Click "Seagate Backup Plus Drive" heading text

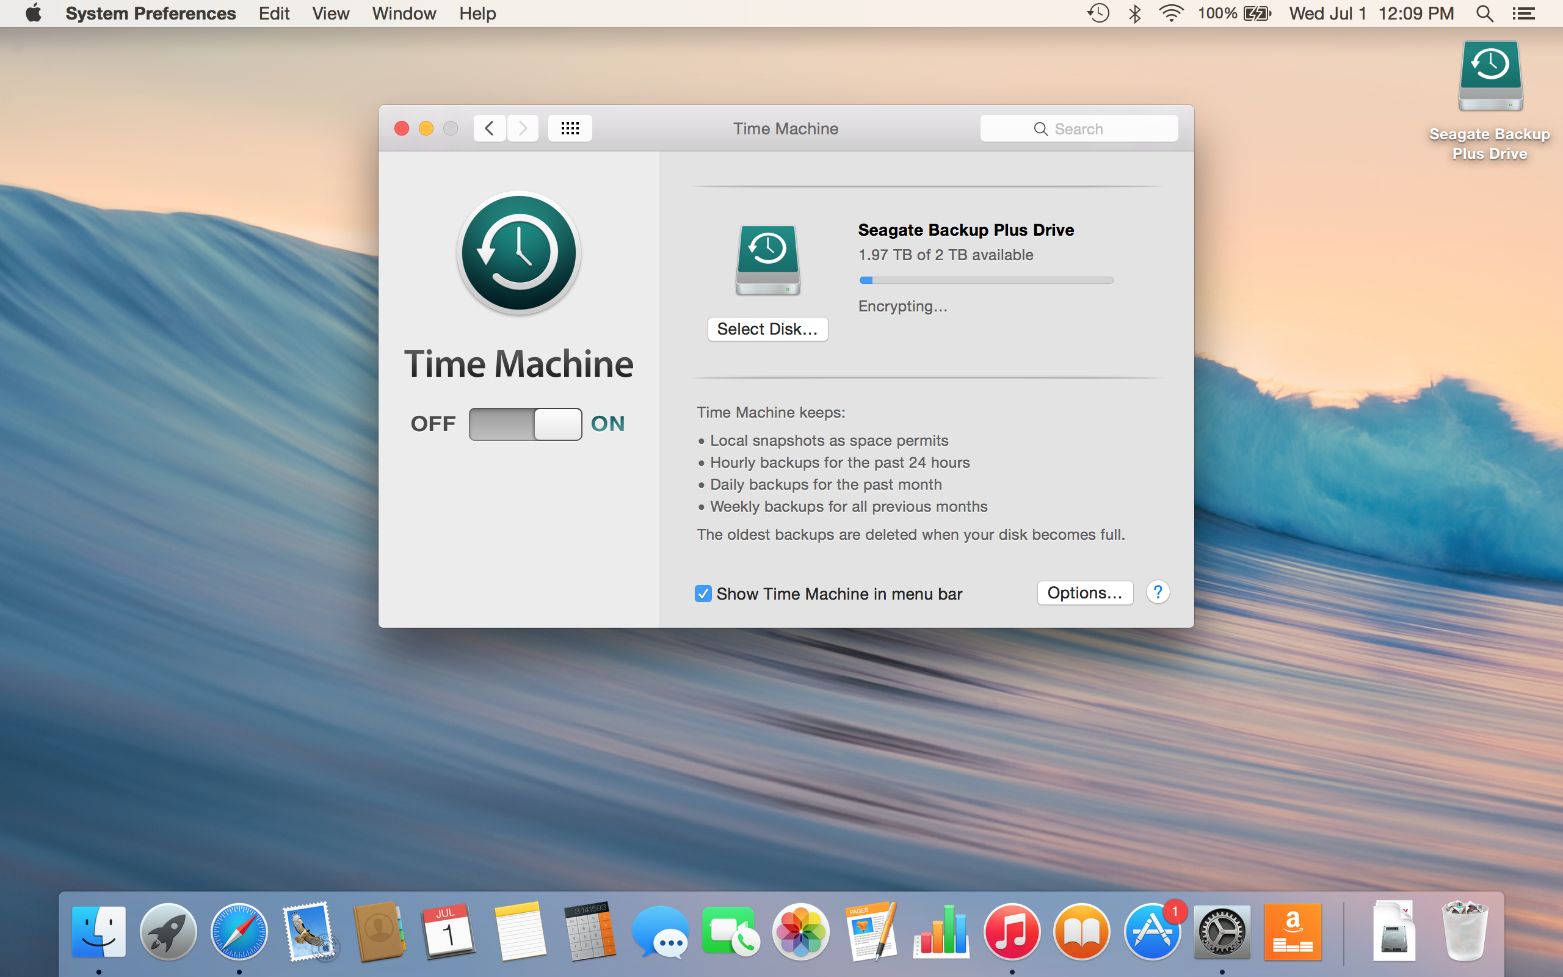[965, 230]
